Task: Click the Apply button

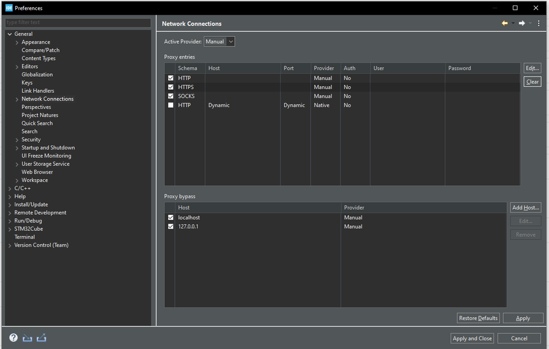Action: click(523, 318)
